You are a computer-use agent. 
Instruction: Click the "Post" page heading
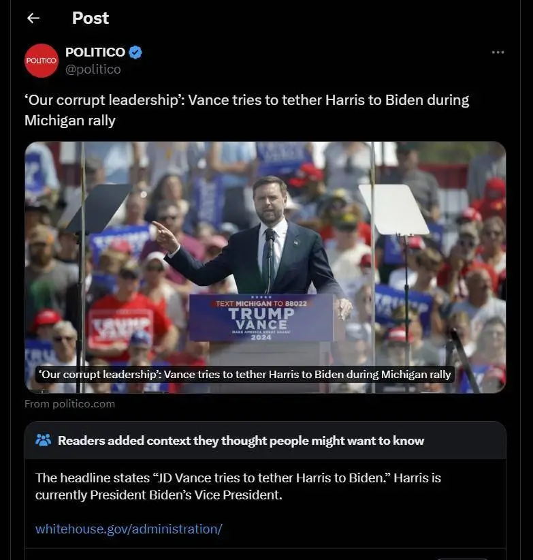(91, 18)
